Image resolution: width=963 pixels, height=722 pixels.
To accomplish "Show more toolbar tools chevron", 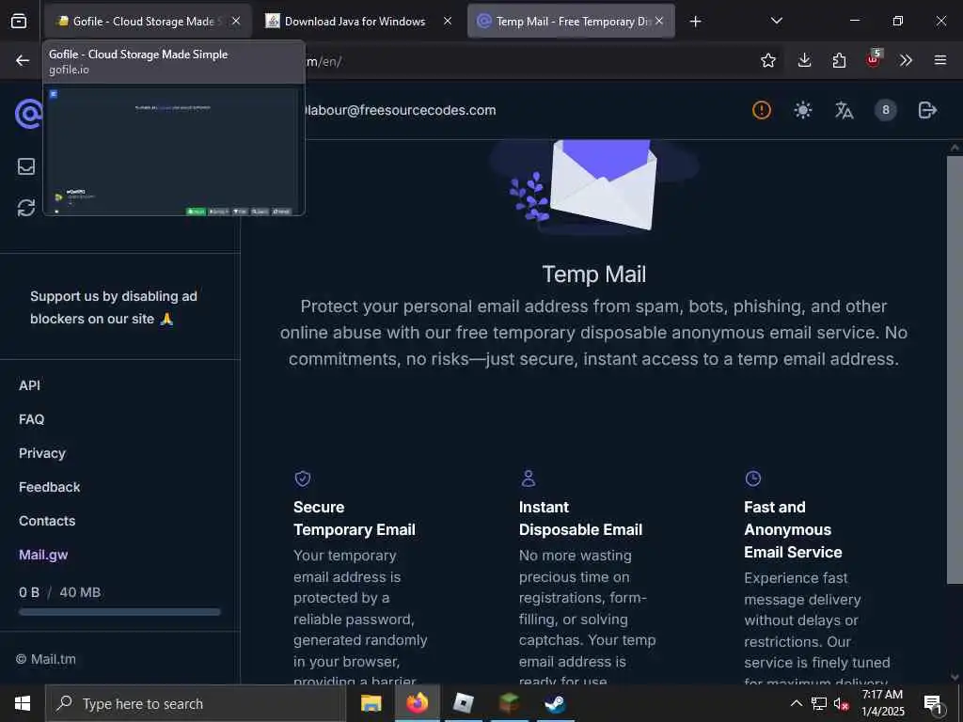I will (x=906, y=60).
